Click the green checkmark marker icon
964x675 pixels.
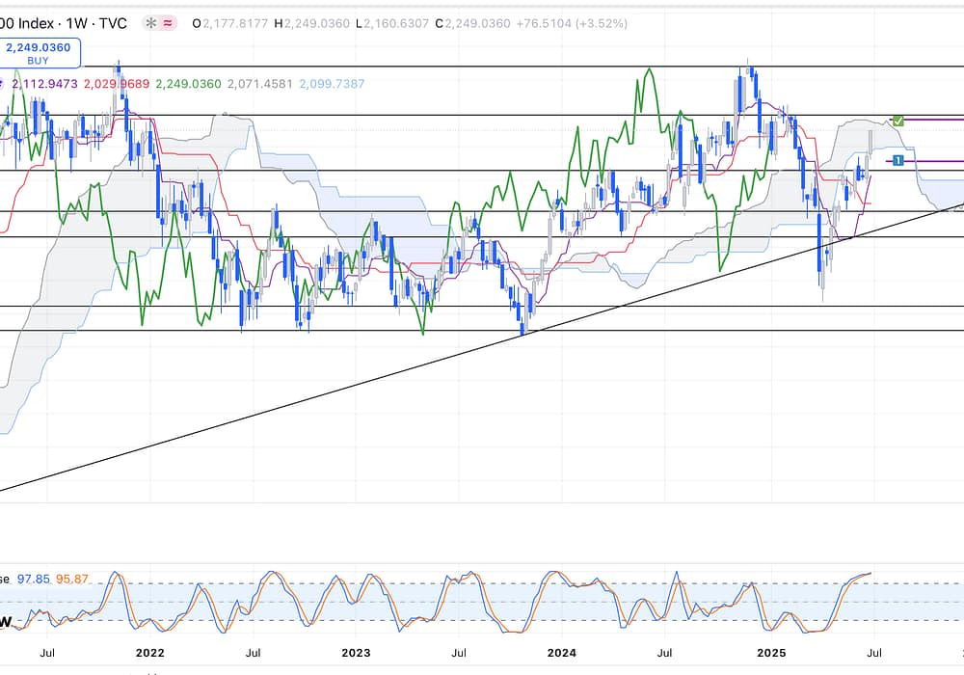[x=898, y=121]
